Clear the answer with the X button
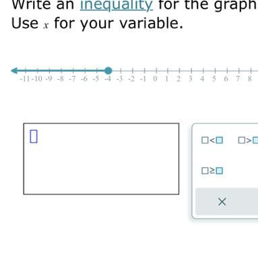The height and width of the screenshot is (259, 258). tap(222, 202)
